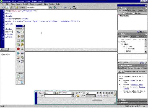Click the Draw Layout Table icon
Image resolution: width=148 pixels, height=108 pixels.
pos(18,76)
